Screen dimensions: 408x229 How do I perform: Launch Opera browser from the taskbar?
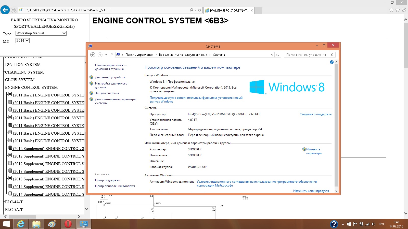point(68,224)
